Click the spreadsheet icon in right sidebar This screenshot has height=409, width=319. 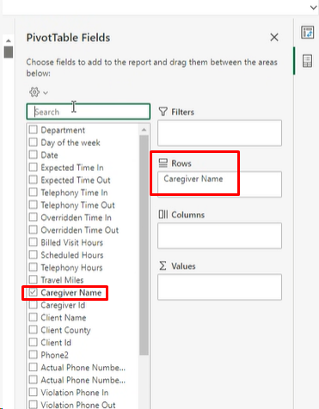coord(307,61)
